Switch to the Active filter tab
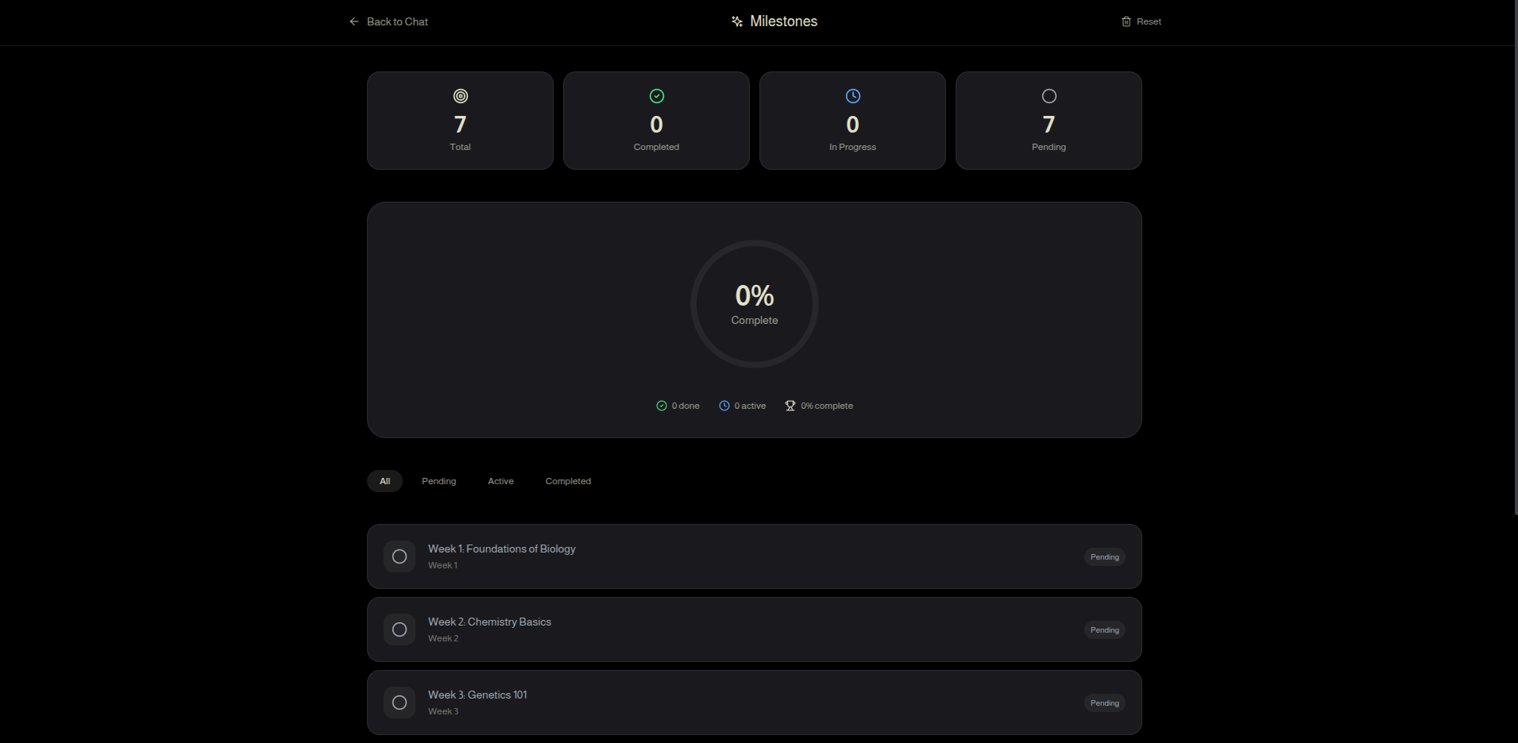Viewport: 1518px width, 743px height. (x=500, y=481)
